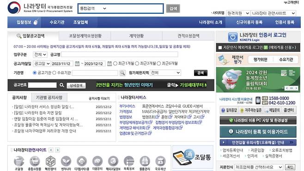This screenshot has height=171, width=304.
Task: Click the black 검색 button in form
Action: [201, 73]
